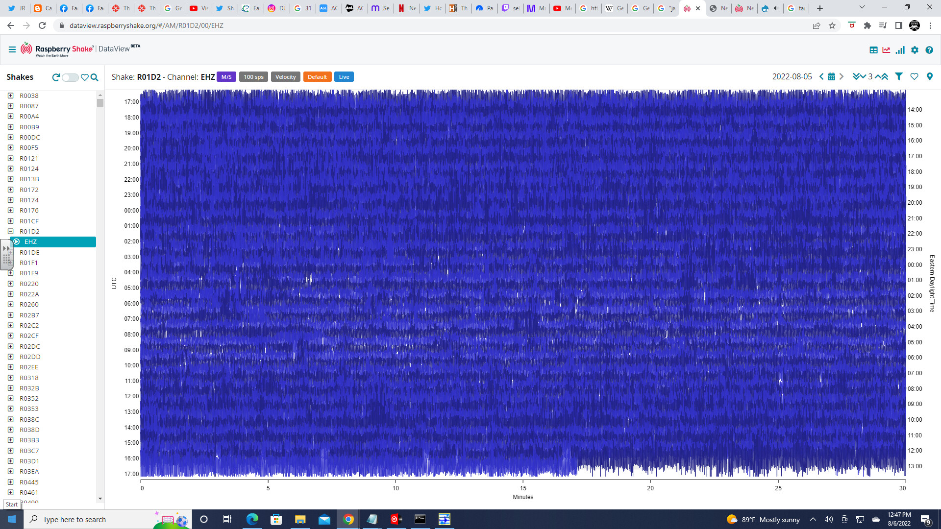This screenshot has width=941, height=529.
Task: Favorite this station with heart icon
Action: 914,76
